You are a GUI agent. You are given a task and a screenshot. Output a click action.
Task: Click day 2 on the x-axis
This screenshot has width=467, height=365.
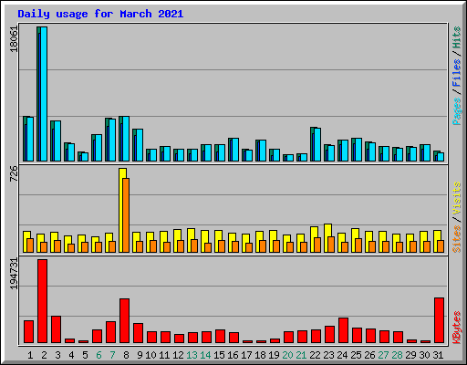[44, 355]
